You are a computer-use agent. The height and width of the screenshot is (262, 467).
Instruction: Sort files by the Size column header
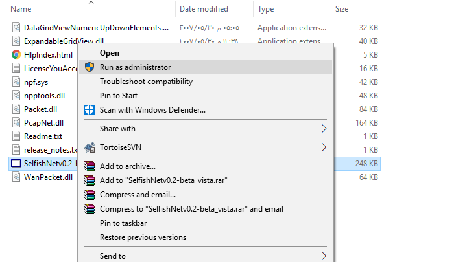(342, 9)
